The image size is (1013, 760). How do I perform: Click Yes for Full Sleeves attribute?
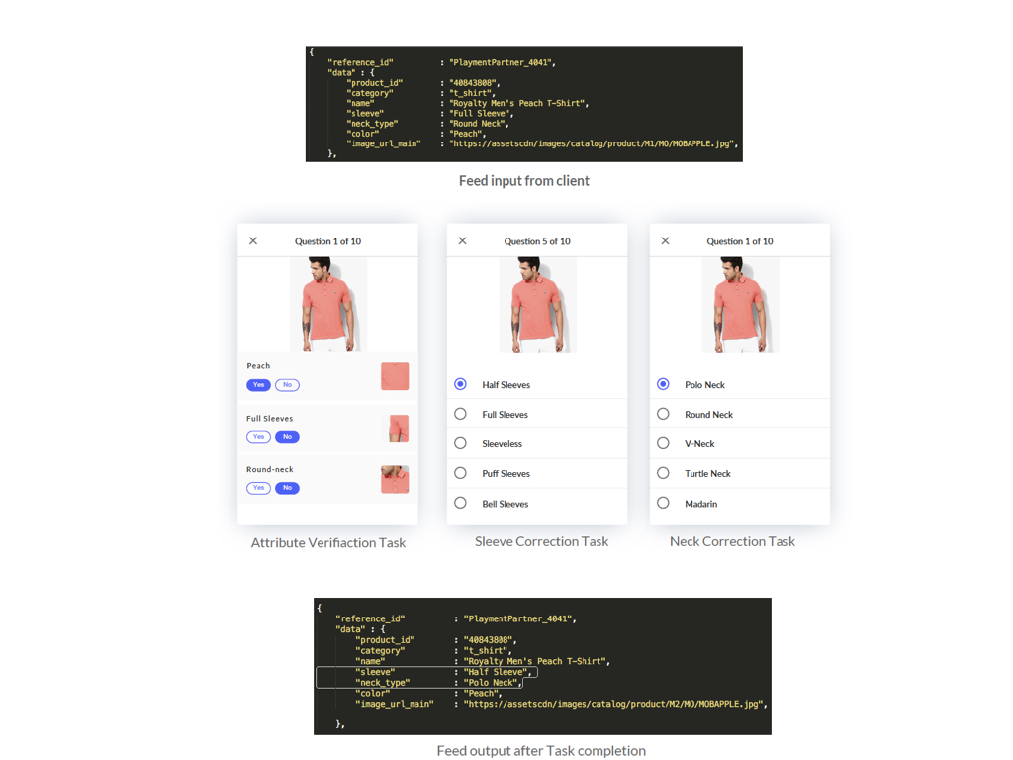click(258, 437)
